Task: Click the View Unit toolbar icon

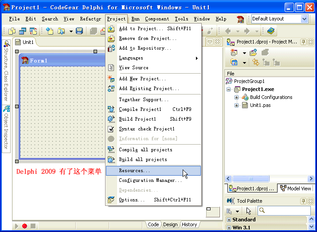Action: (x=12, y=31)
